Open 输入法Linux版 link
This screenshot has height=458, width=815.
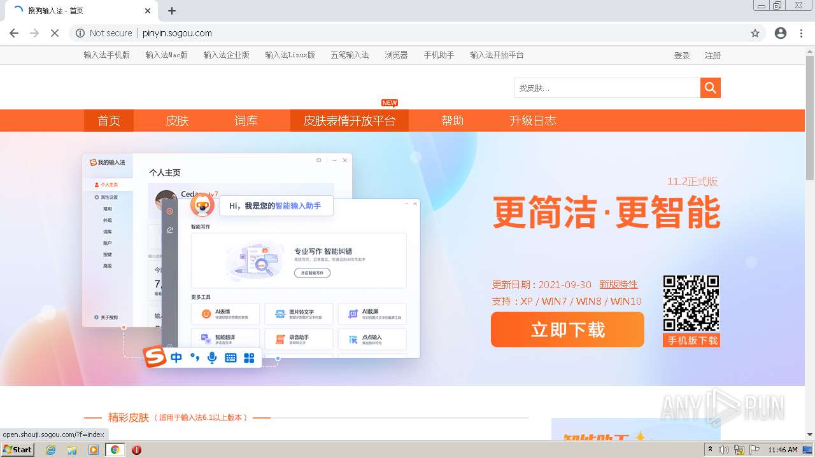click(290, 55)
